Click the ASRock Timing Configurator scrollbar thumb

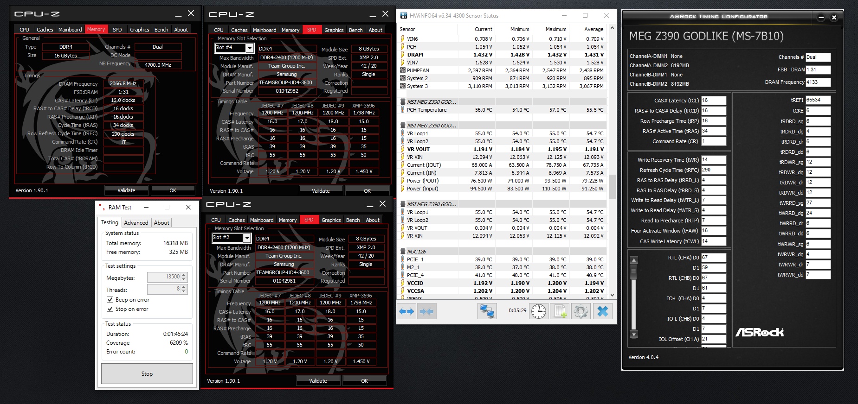[x=634, y=272]
